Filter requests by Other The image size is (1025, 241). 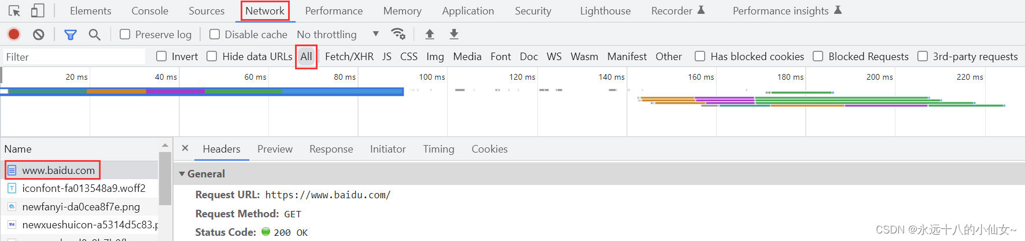[x=669, y=57]
